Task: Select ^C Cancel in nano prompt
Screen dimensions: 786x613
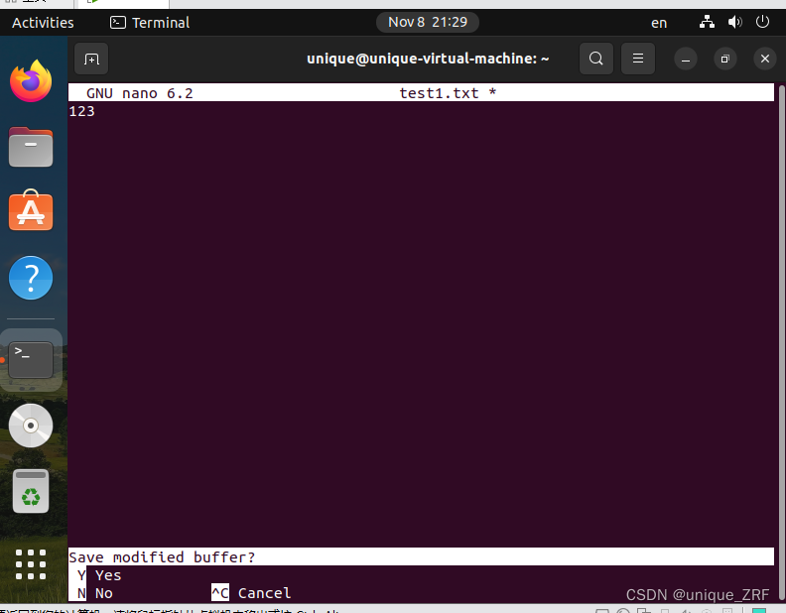Action: [251, 593]
